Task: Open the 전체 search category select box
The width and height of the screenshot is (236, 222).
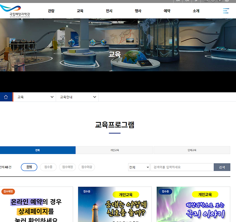Action: (139, 167)
